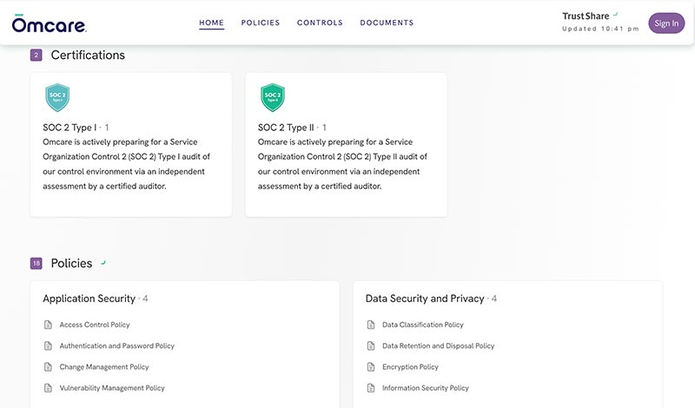Screen dimensions: 695x408
Task: Select the Policies section heading
Action: (x=71, y=263)
